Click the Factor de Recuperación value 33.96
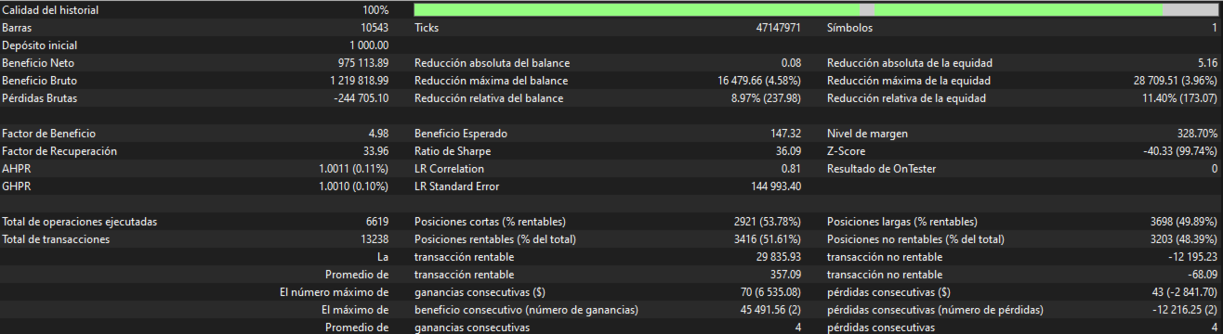 pyautogui.click(x=375, y=151)
